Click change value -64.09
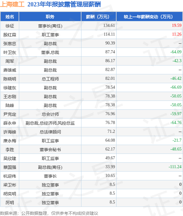This screenshot has width=183, height=216. tap(176, 52)
